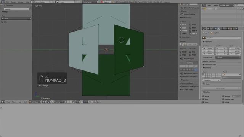The image size is (244, 137).
Task: Click the screen Capture record button
Action: tap(106, 2)
